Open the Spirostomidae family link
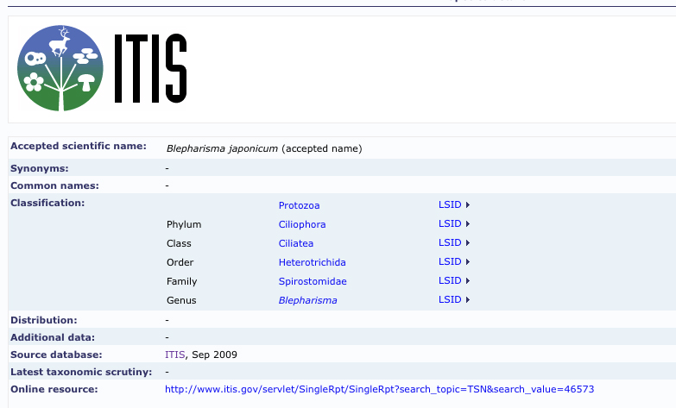Screen dimensions: 676x408 tap(313, 281)
